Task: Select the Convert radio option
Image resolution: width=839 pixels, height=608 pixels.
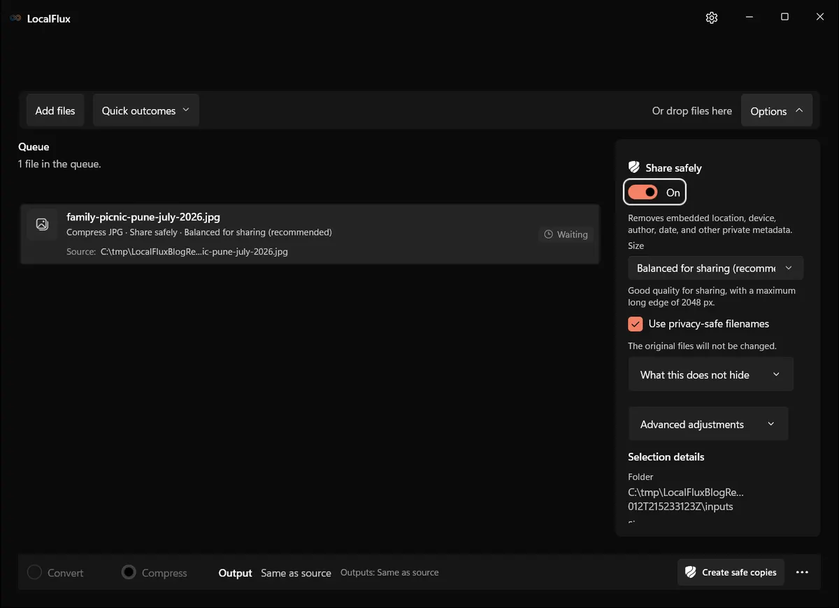Action: (x=34, y=572)
